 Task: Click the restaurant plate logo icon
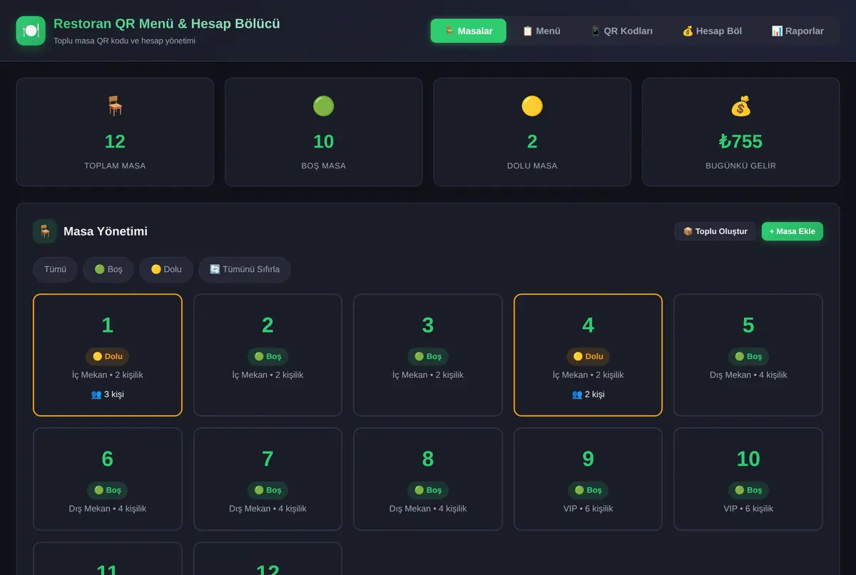pyautogui.click(x=31, y=31)
